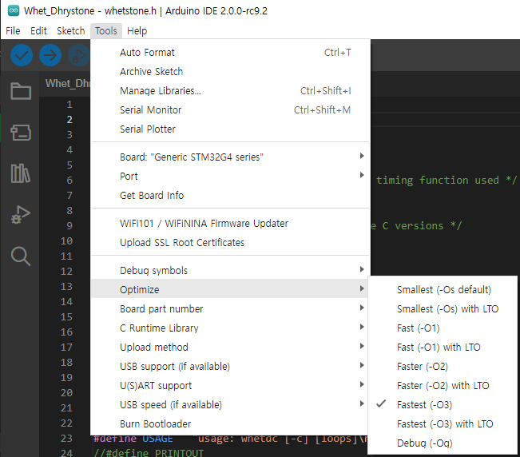Expand the Upload method submenu
The height and width of the screenshot is (457, 520).
click(x=230, y=348)
